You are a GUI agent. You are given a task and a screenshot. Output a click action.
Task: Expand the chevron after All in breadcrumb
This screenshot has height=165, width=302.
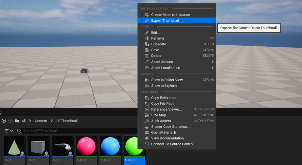tap(30, 121)
